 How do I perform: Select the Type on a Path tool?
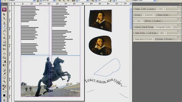click(x=4, y=27)
